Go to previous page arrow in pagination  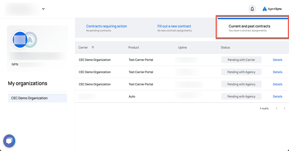[276, 108]
